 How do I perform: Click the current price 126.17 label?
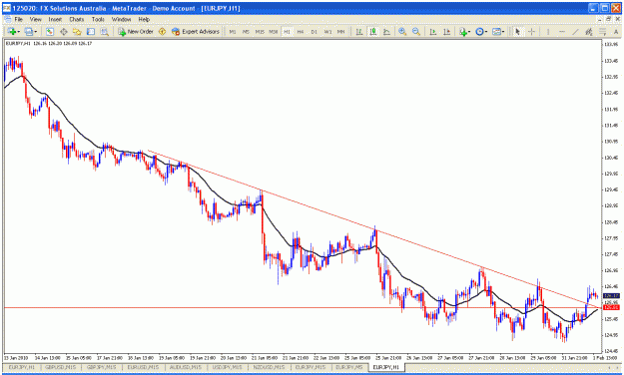[611, 296]
